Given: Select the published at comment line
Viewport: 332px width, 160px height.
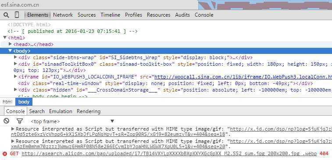Looking at the screenshot, I should (x=73, y=31).
